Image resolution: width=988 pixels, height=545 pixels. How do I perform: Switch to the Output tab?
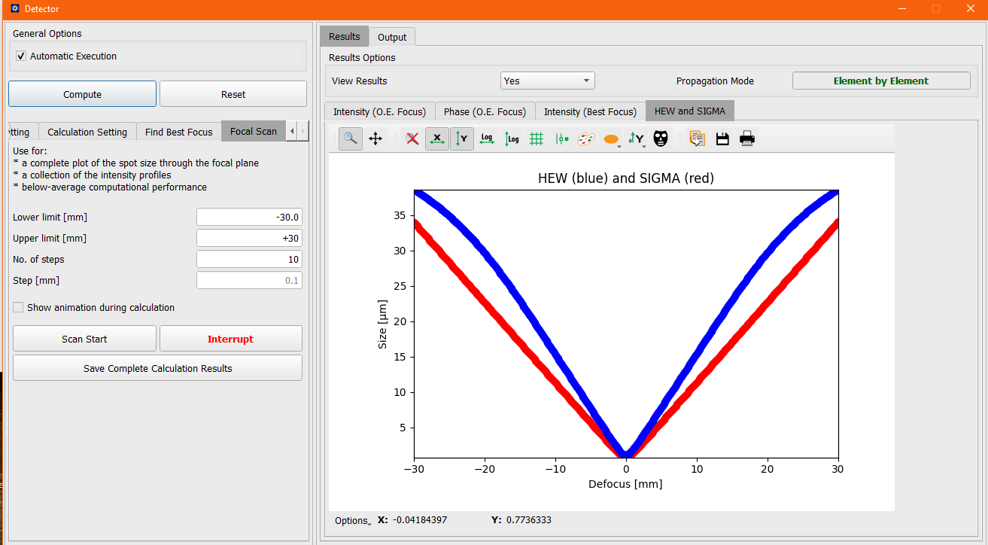click(x=392, y=36)
